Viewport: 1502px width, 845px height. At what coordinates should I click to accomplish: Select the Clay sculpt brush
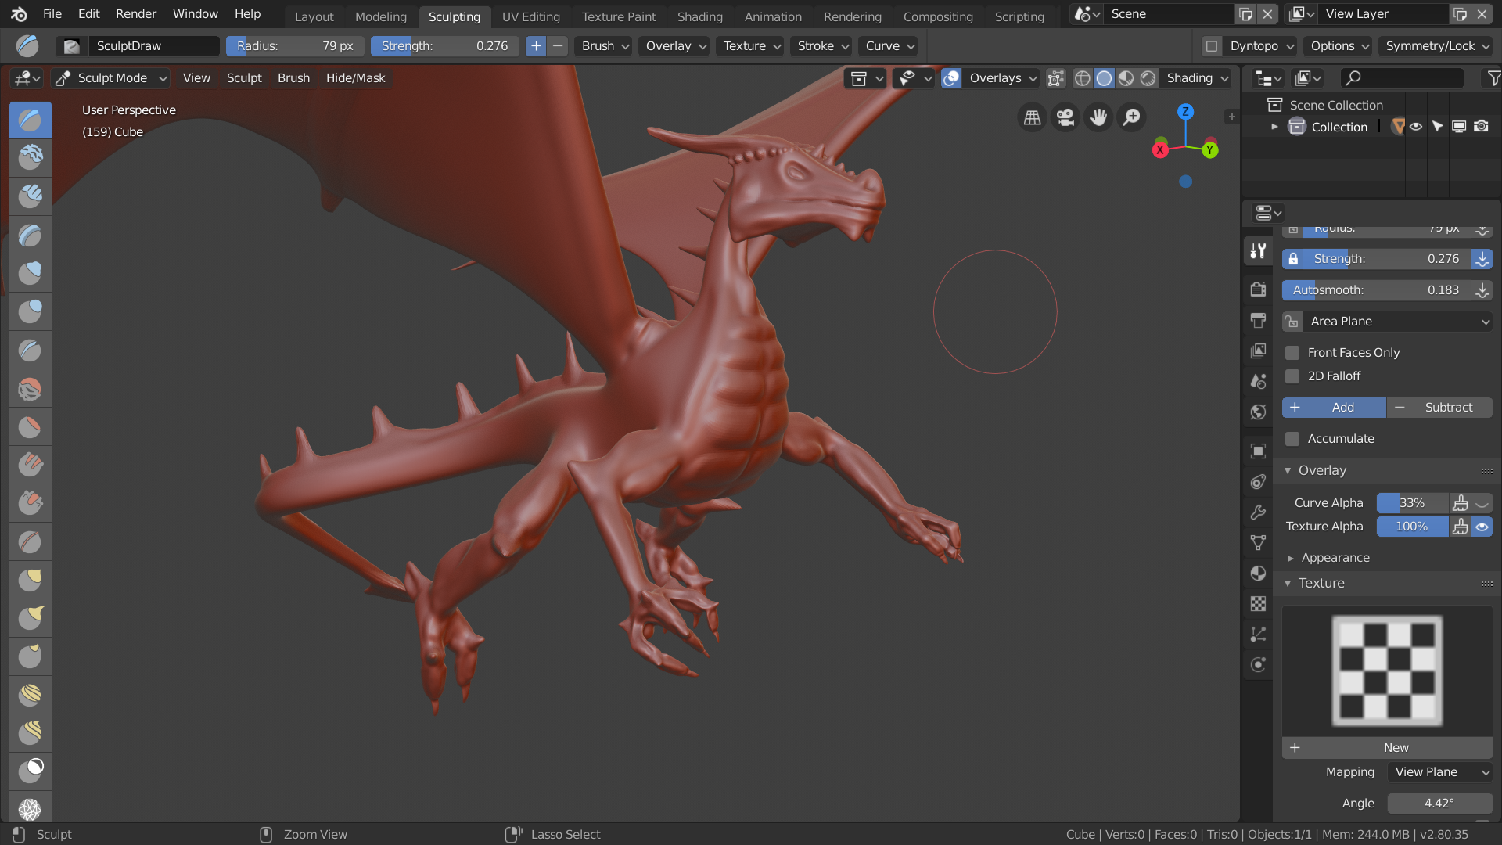click(31, 158)
